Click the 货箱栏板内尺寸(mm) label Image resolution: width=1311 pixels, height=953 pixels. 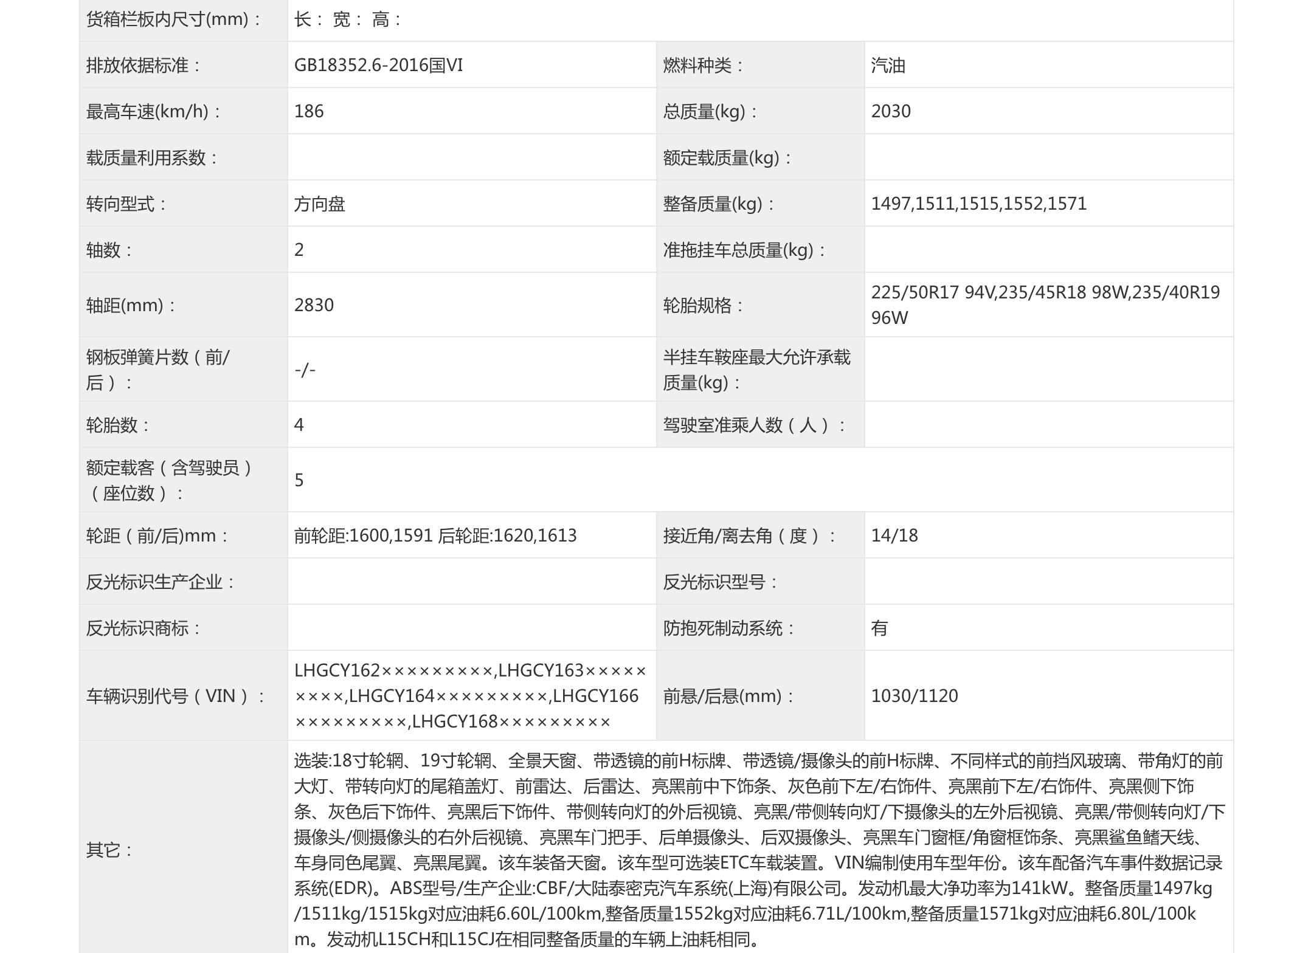tap(173, 19)
